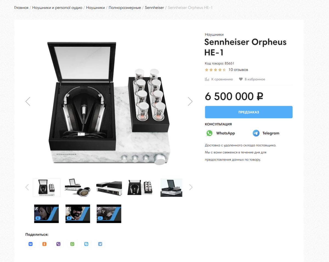The width and height of the screenshot is (329, 262).
Task: Share via green WhatsApp icon under Поделиться
Action: click(x=72, y=244)
